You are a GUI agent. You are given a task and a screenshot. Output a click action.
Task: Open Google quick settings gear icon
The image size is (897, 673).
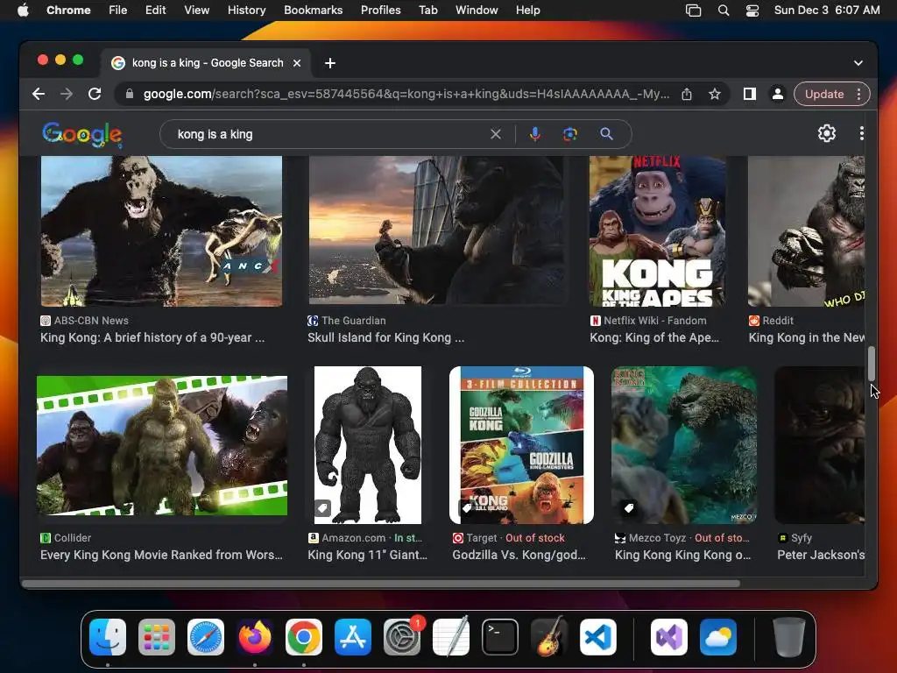tap(827, 133)
